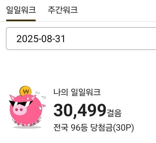Tap the pink piggy bank mascot
The width and height of the screenshot is (156, 143).
click(27, 107)
